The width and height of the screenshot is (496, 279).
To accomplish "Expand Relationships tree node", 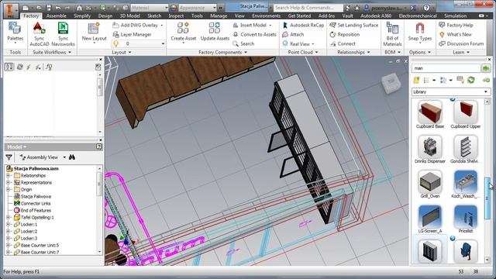I will pyautogui.click(x=9, y=176).
